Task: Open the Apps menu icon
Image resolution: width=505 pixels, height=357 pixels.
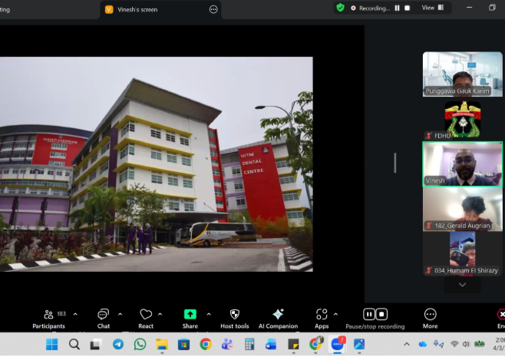Action: (321, 315)
